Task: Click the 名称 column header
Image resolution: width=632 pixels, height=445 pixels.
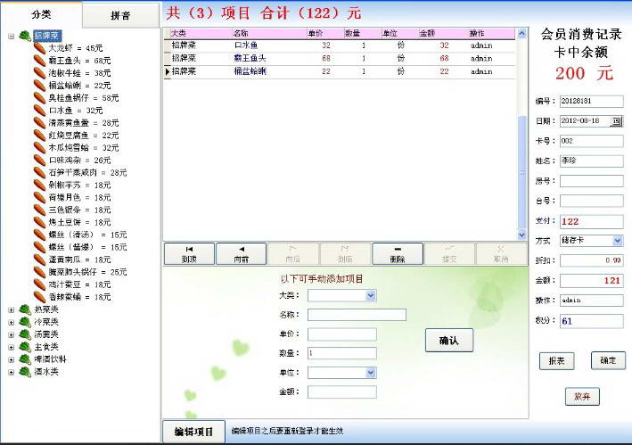Action: (269, 34)
